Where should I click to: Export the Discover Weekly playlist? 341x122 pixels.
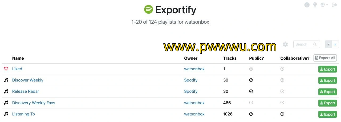[x=327, y=80]
